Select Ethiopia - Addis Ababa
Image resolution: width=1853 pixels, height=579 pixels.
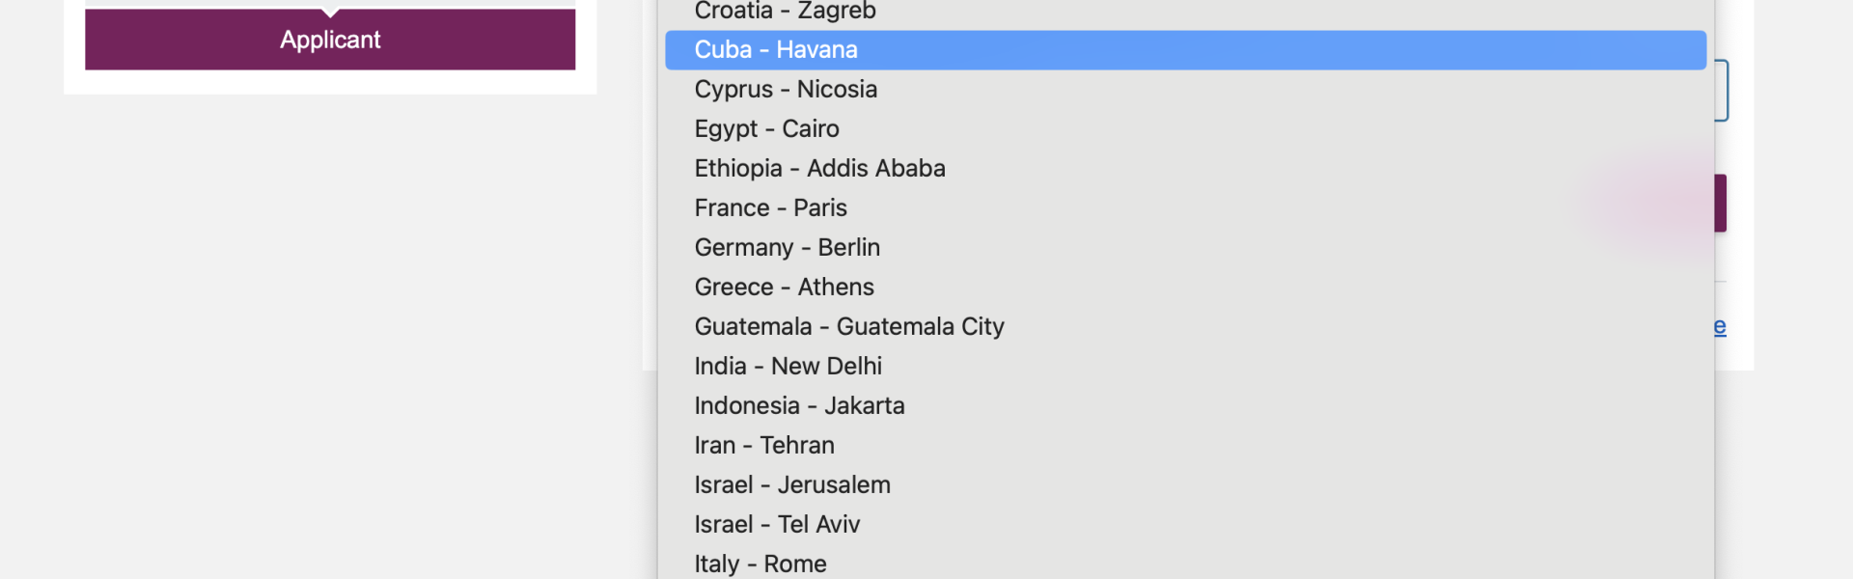point(1185,169)
